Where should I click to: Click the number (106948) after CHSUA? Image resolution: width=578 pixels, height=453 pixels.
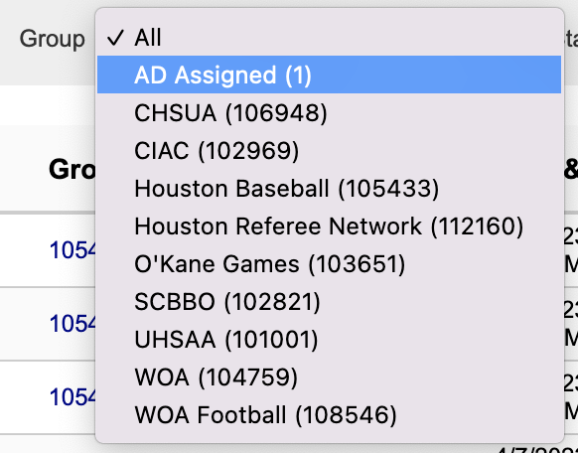(276, 113)
